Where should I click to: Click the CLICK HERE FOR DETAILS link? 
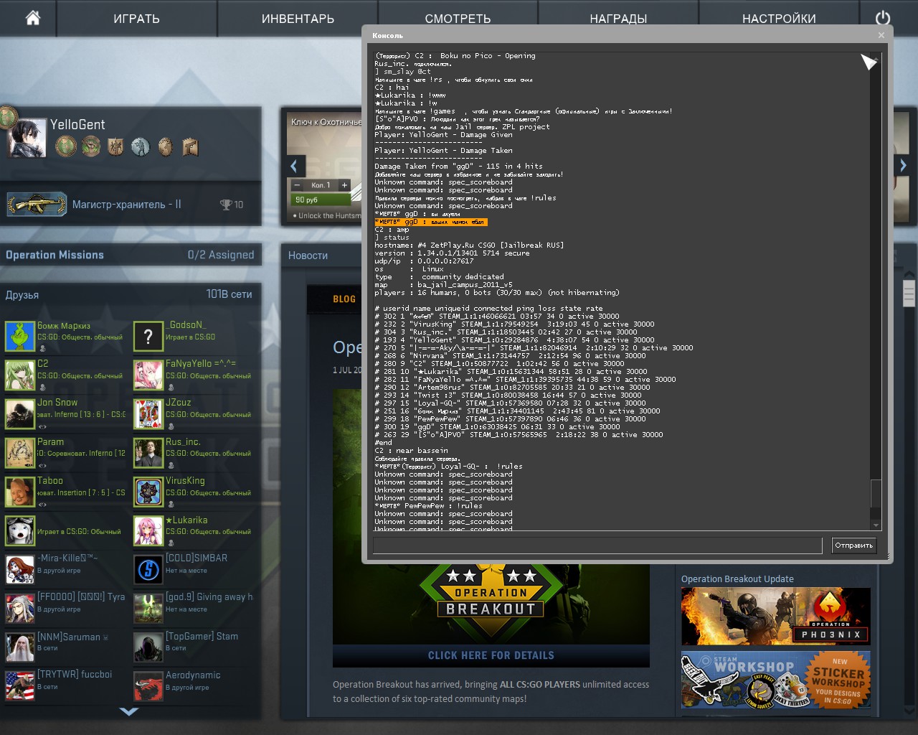pos(491,655)
